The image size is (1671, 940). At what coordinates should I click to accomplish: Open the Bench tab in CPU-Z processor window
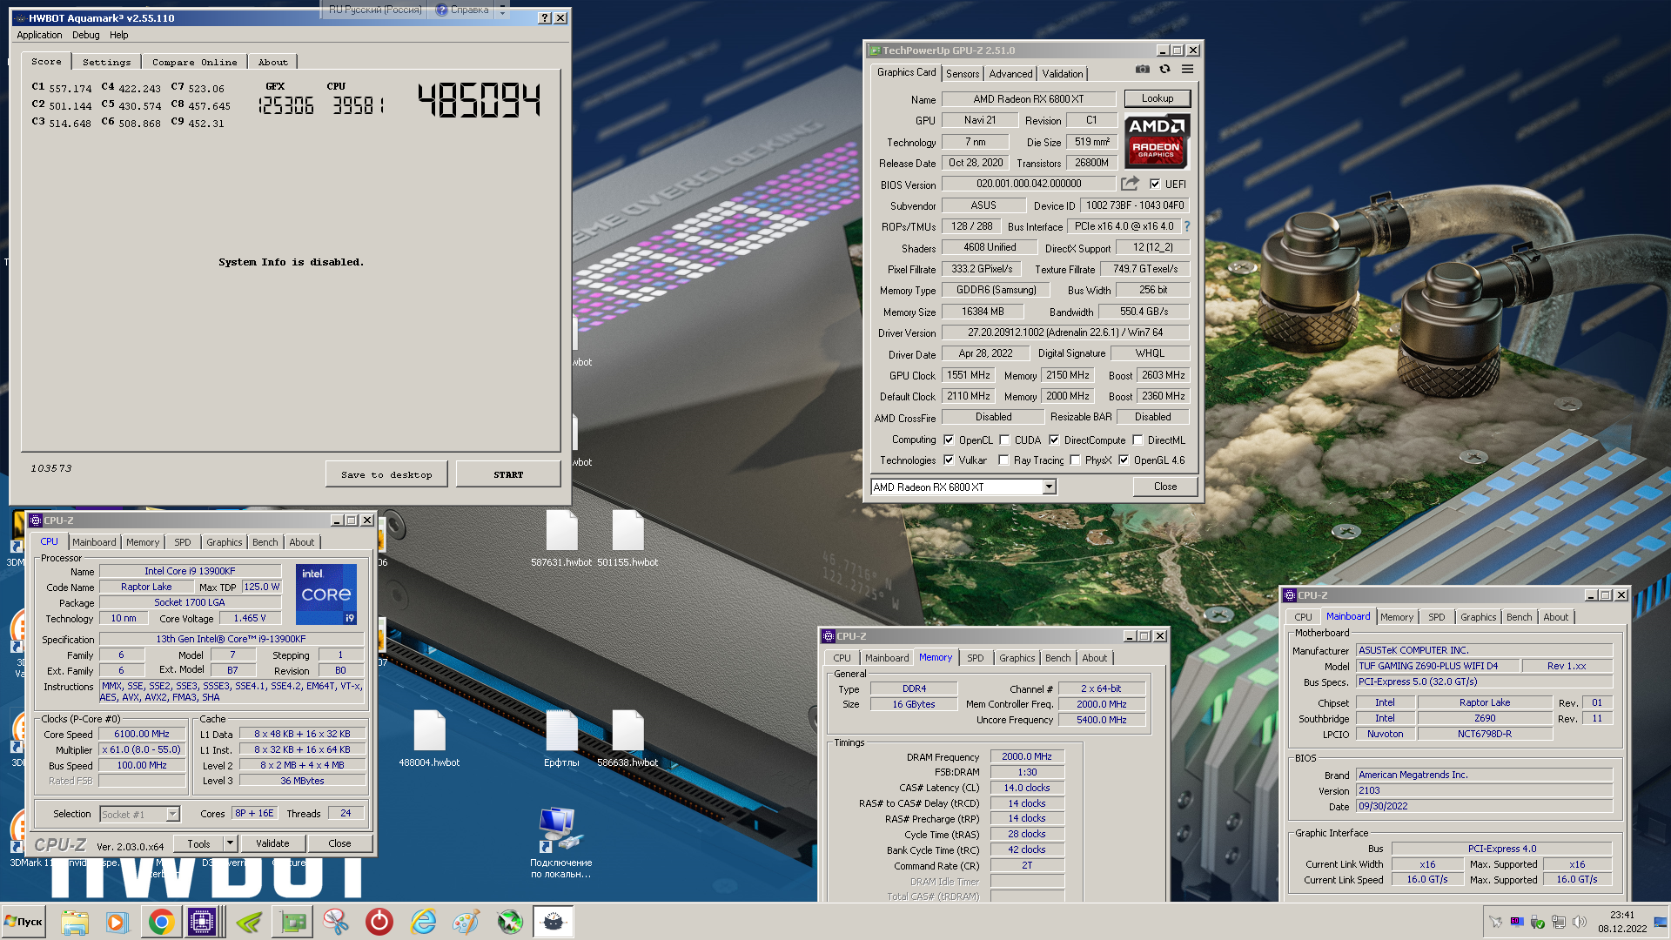[265, 542]
